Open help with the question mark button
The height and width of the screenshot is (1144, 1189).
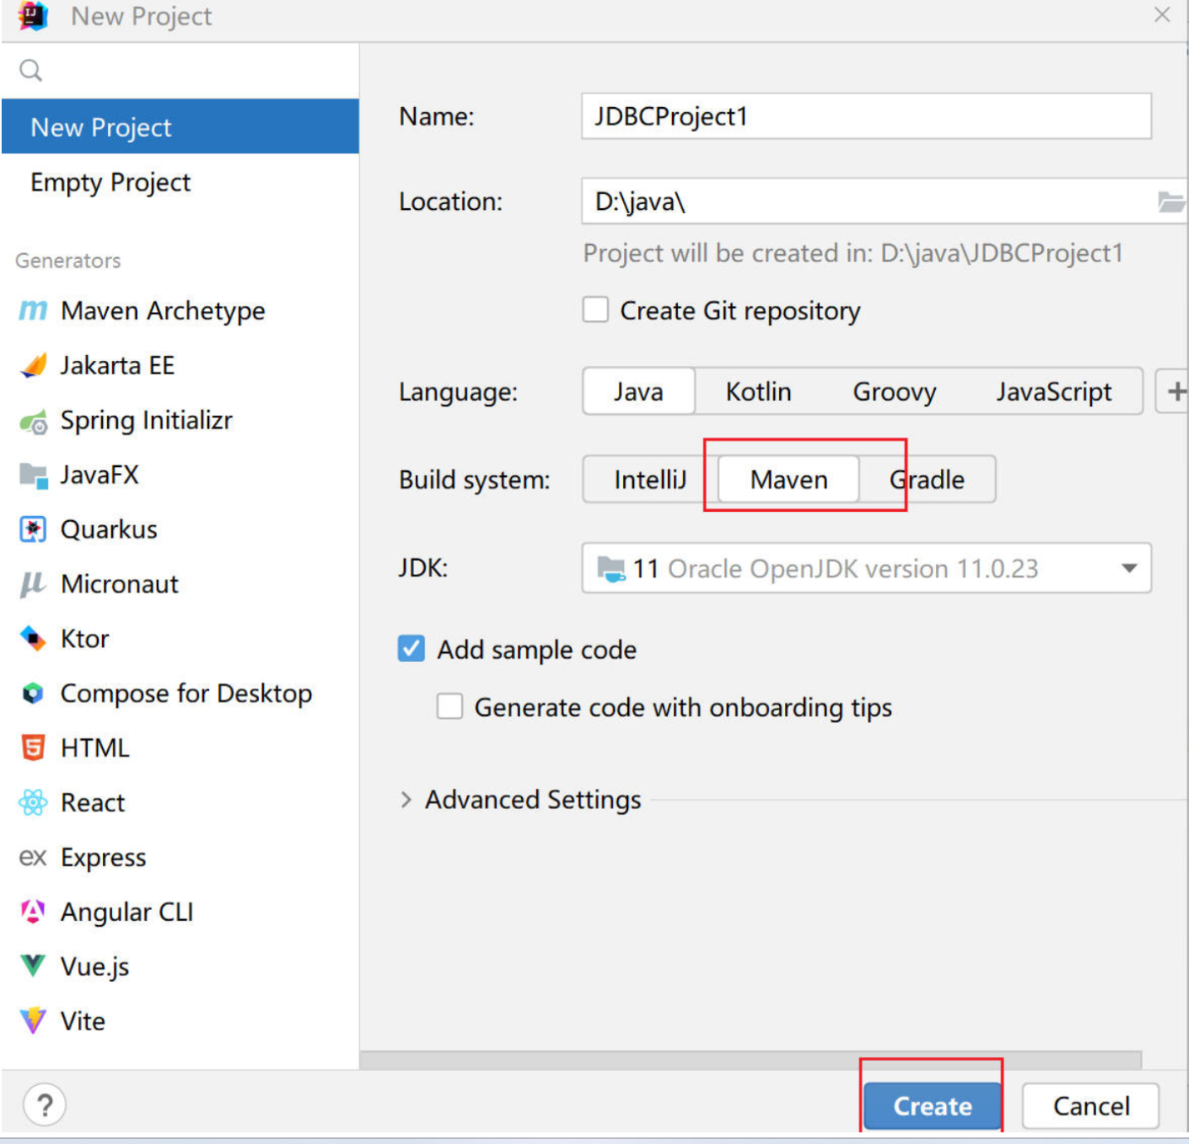(x=45, y=1105)
